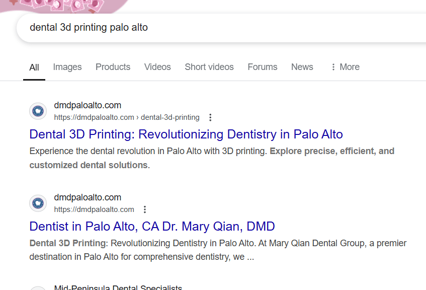This screenshot has height=290, width=426.
Task: Open "Dental 3D Printing: Revolutionizing Dentistry" link
Action: 186,134
